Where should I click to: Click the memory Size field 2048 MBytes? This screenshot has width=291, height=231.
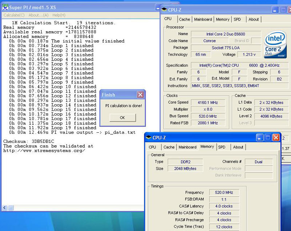[x=186, y=169]
